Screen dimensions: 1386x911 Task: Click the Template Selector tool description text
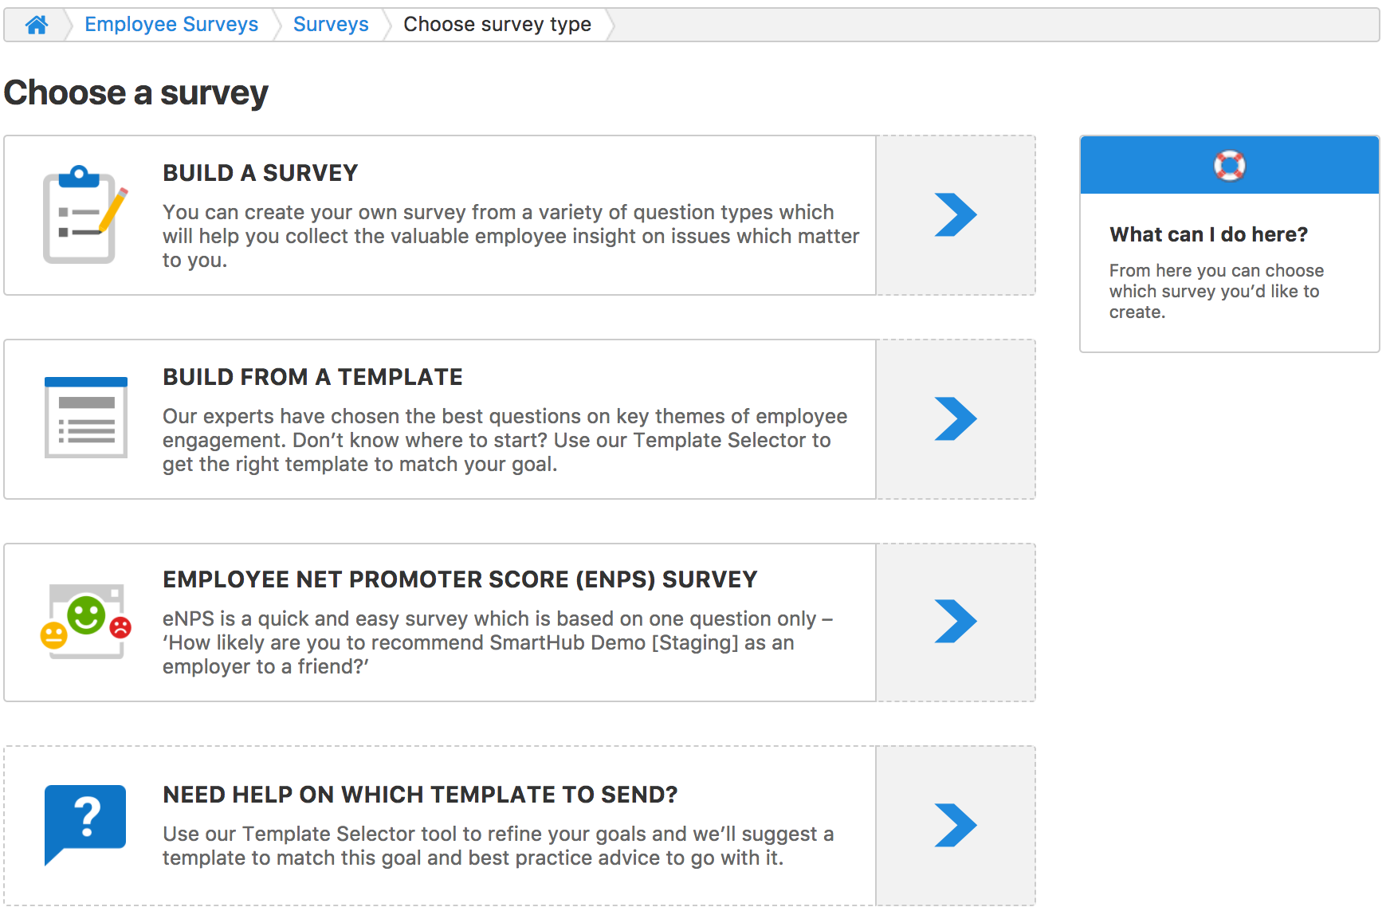(x=498, y=846)
